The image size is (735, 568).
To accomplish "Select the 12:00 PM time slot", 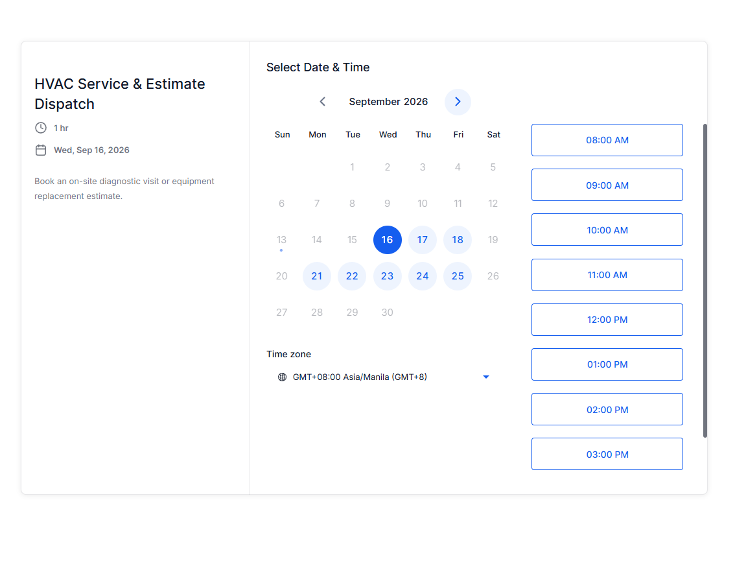I will point(607,320).
